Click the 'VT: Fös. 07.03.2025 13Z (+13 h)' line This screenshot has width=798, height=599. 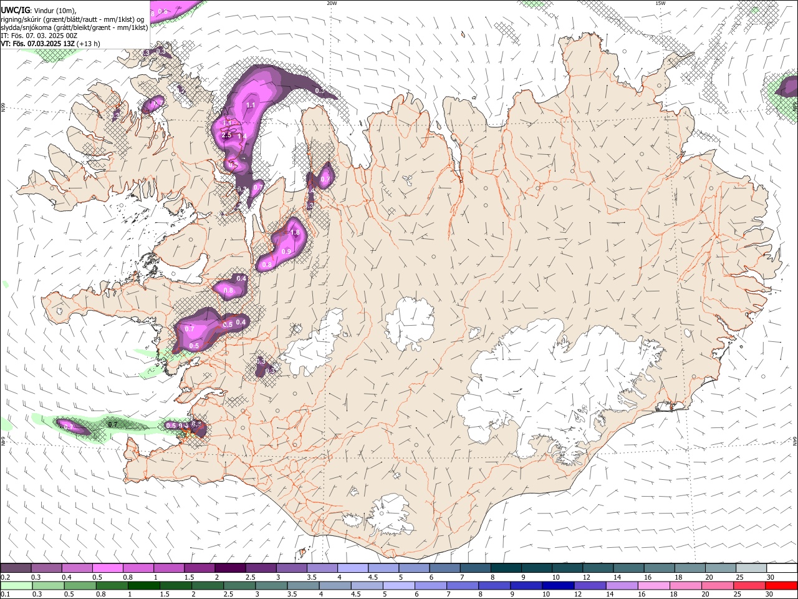click(x=50, y=44)
